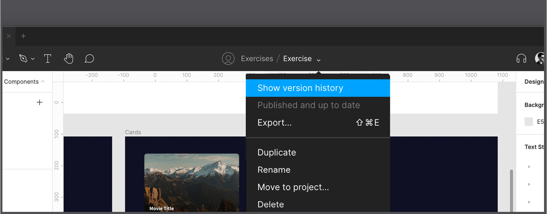This screenshot has height=214, width=547.
Task: Select the Hand tool
Action: [x=69, y=58]
